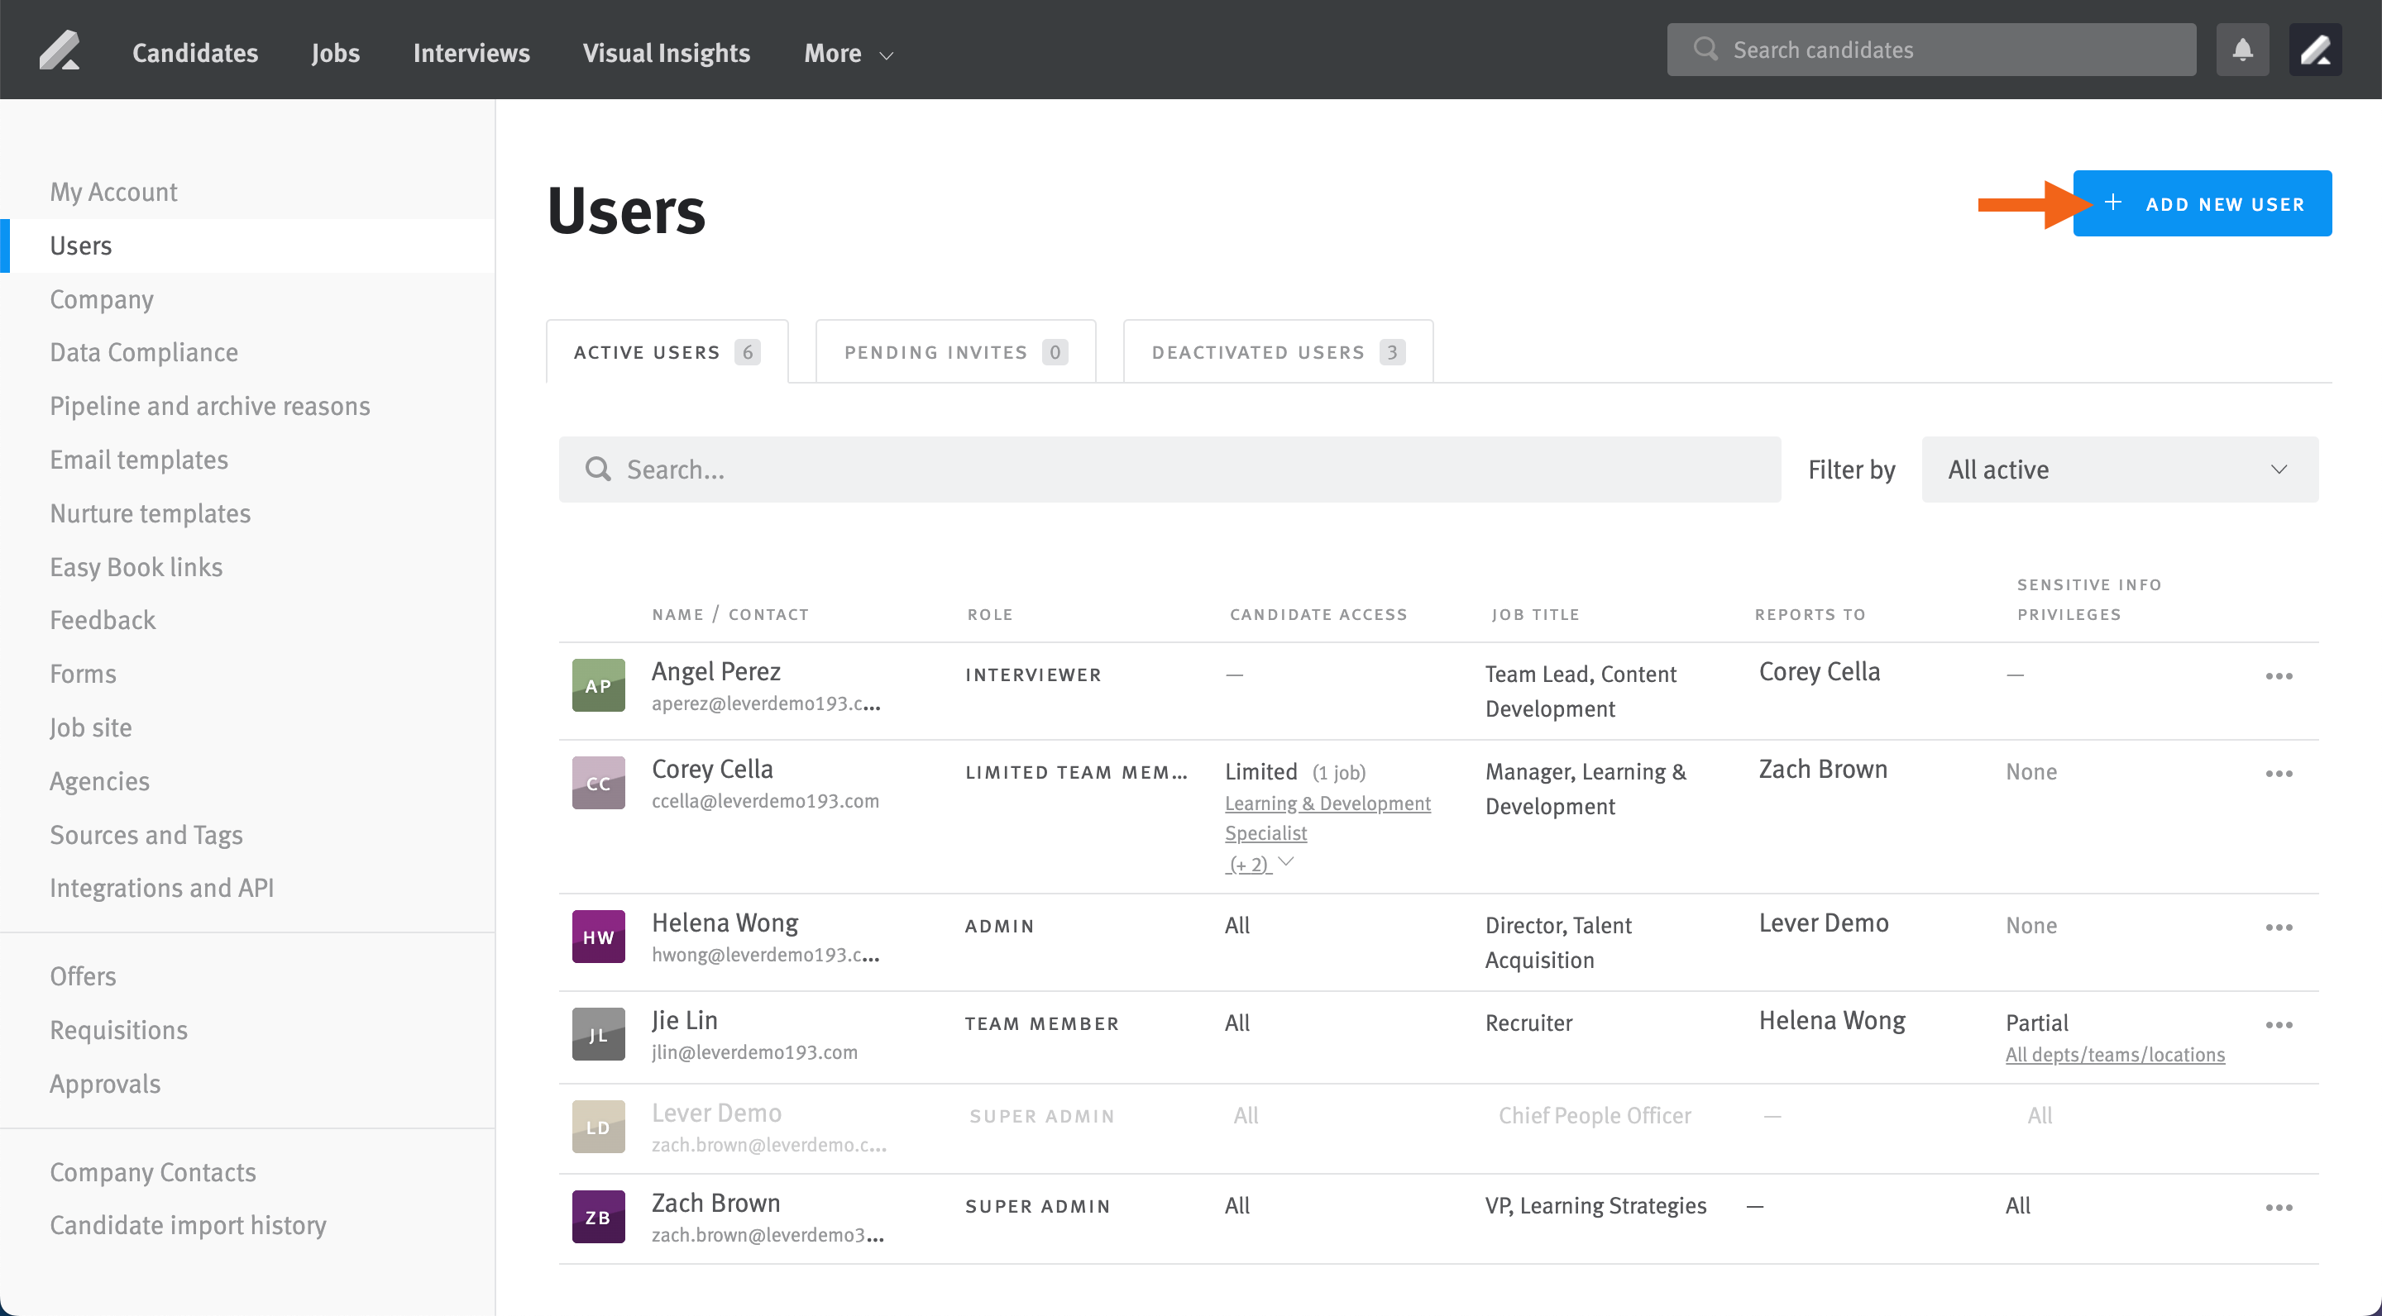Viewport: 2382px width, 1316px height.
Task: Click the magnifier in Search candidates field
Action: point(1706,49)
